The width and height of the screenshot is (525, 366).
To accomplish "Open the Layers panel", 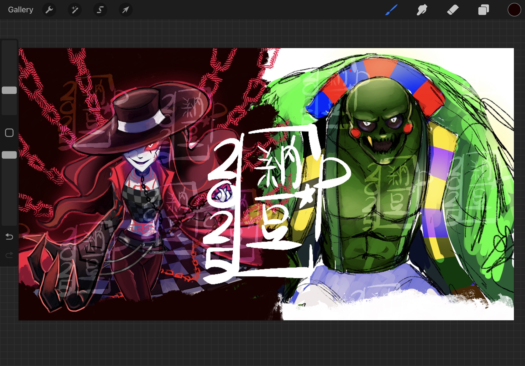I will point(483,10).
